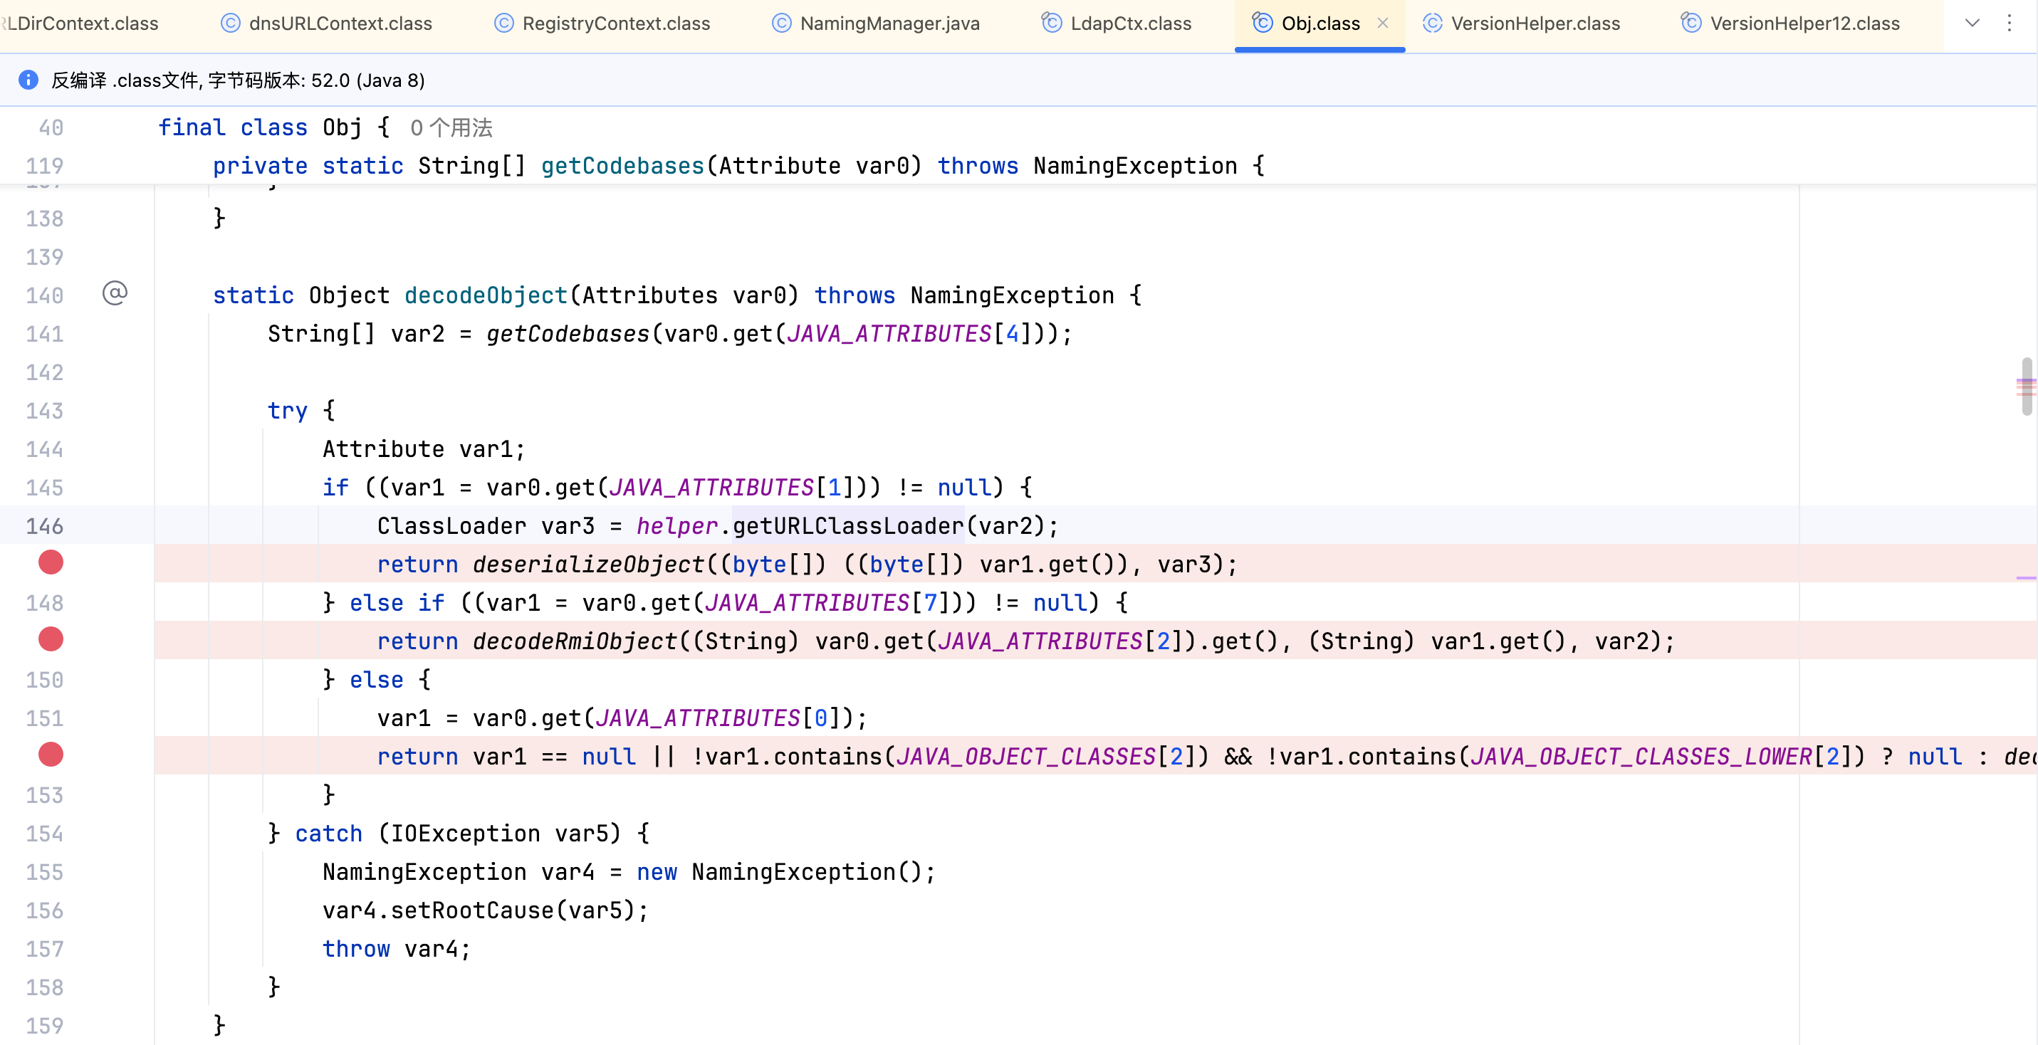
Task: Click the VersionHelper.class tab icon
Action: (1432, 23)
